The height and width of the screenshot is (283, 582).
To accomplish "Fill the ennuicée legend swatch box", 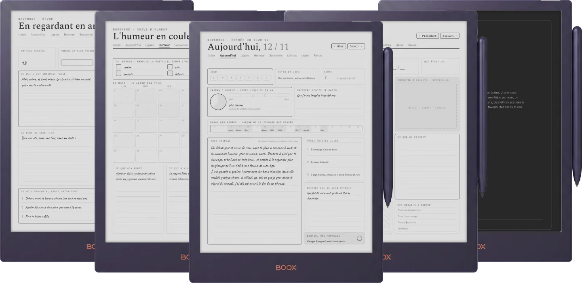I will [118, 73].
